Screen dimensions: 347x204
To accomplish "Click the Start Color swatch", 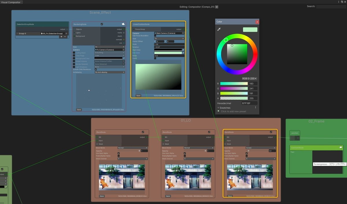I will tap(168, 50).
